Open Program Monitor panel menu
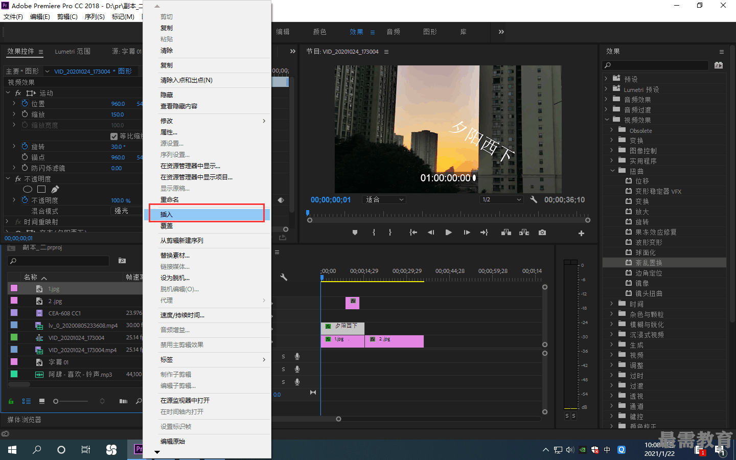The image size is (736, 460). 386,52
